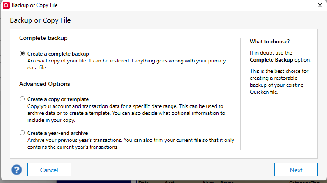Choose the Create a copy or template option

click(22, 99)
